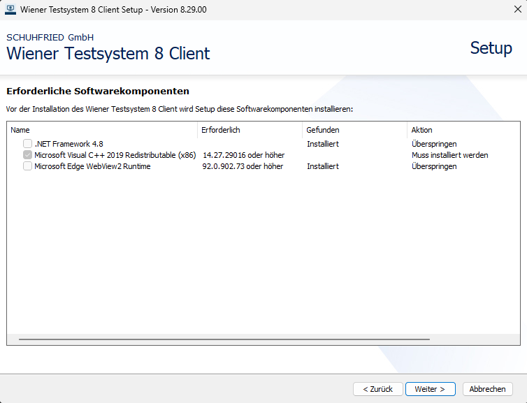Click 'Überspringen' in the Edge WebView2 row

tap(434, 166)
